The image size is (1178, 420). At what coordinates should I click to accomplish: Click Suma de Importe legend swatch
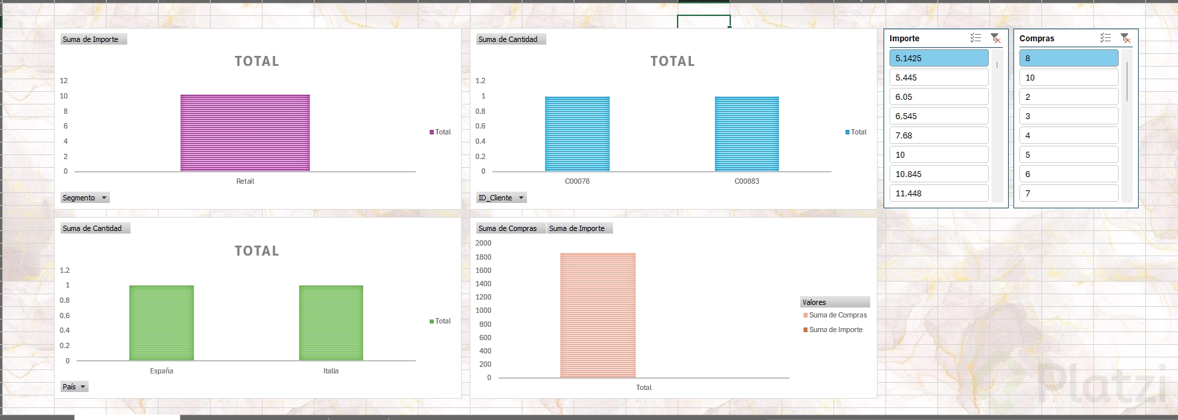coord(806,330)
